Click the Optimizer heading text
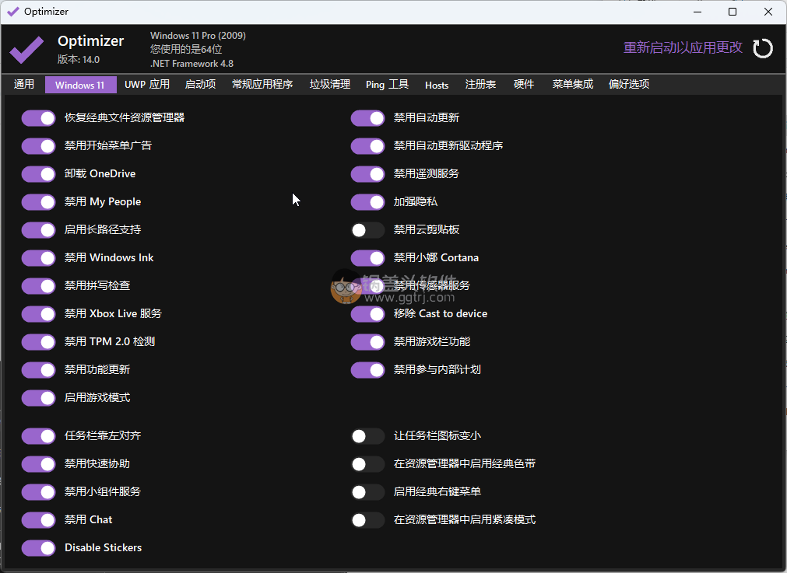Image resolution: width=787 pixels, height=573 pixels. click(90, 41)
